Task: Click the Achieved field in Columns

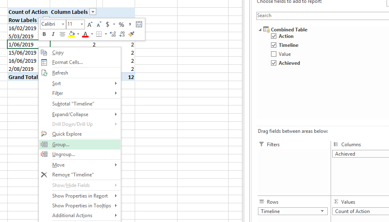Action: coord(361,154)
